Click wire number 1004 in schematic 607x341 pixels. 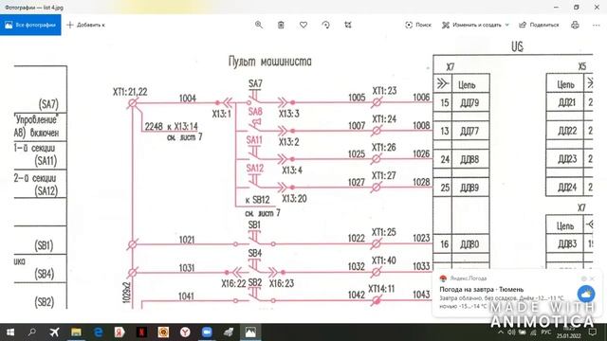(188, 99)
